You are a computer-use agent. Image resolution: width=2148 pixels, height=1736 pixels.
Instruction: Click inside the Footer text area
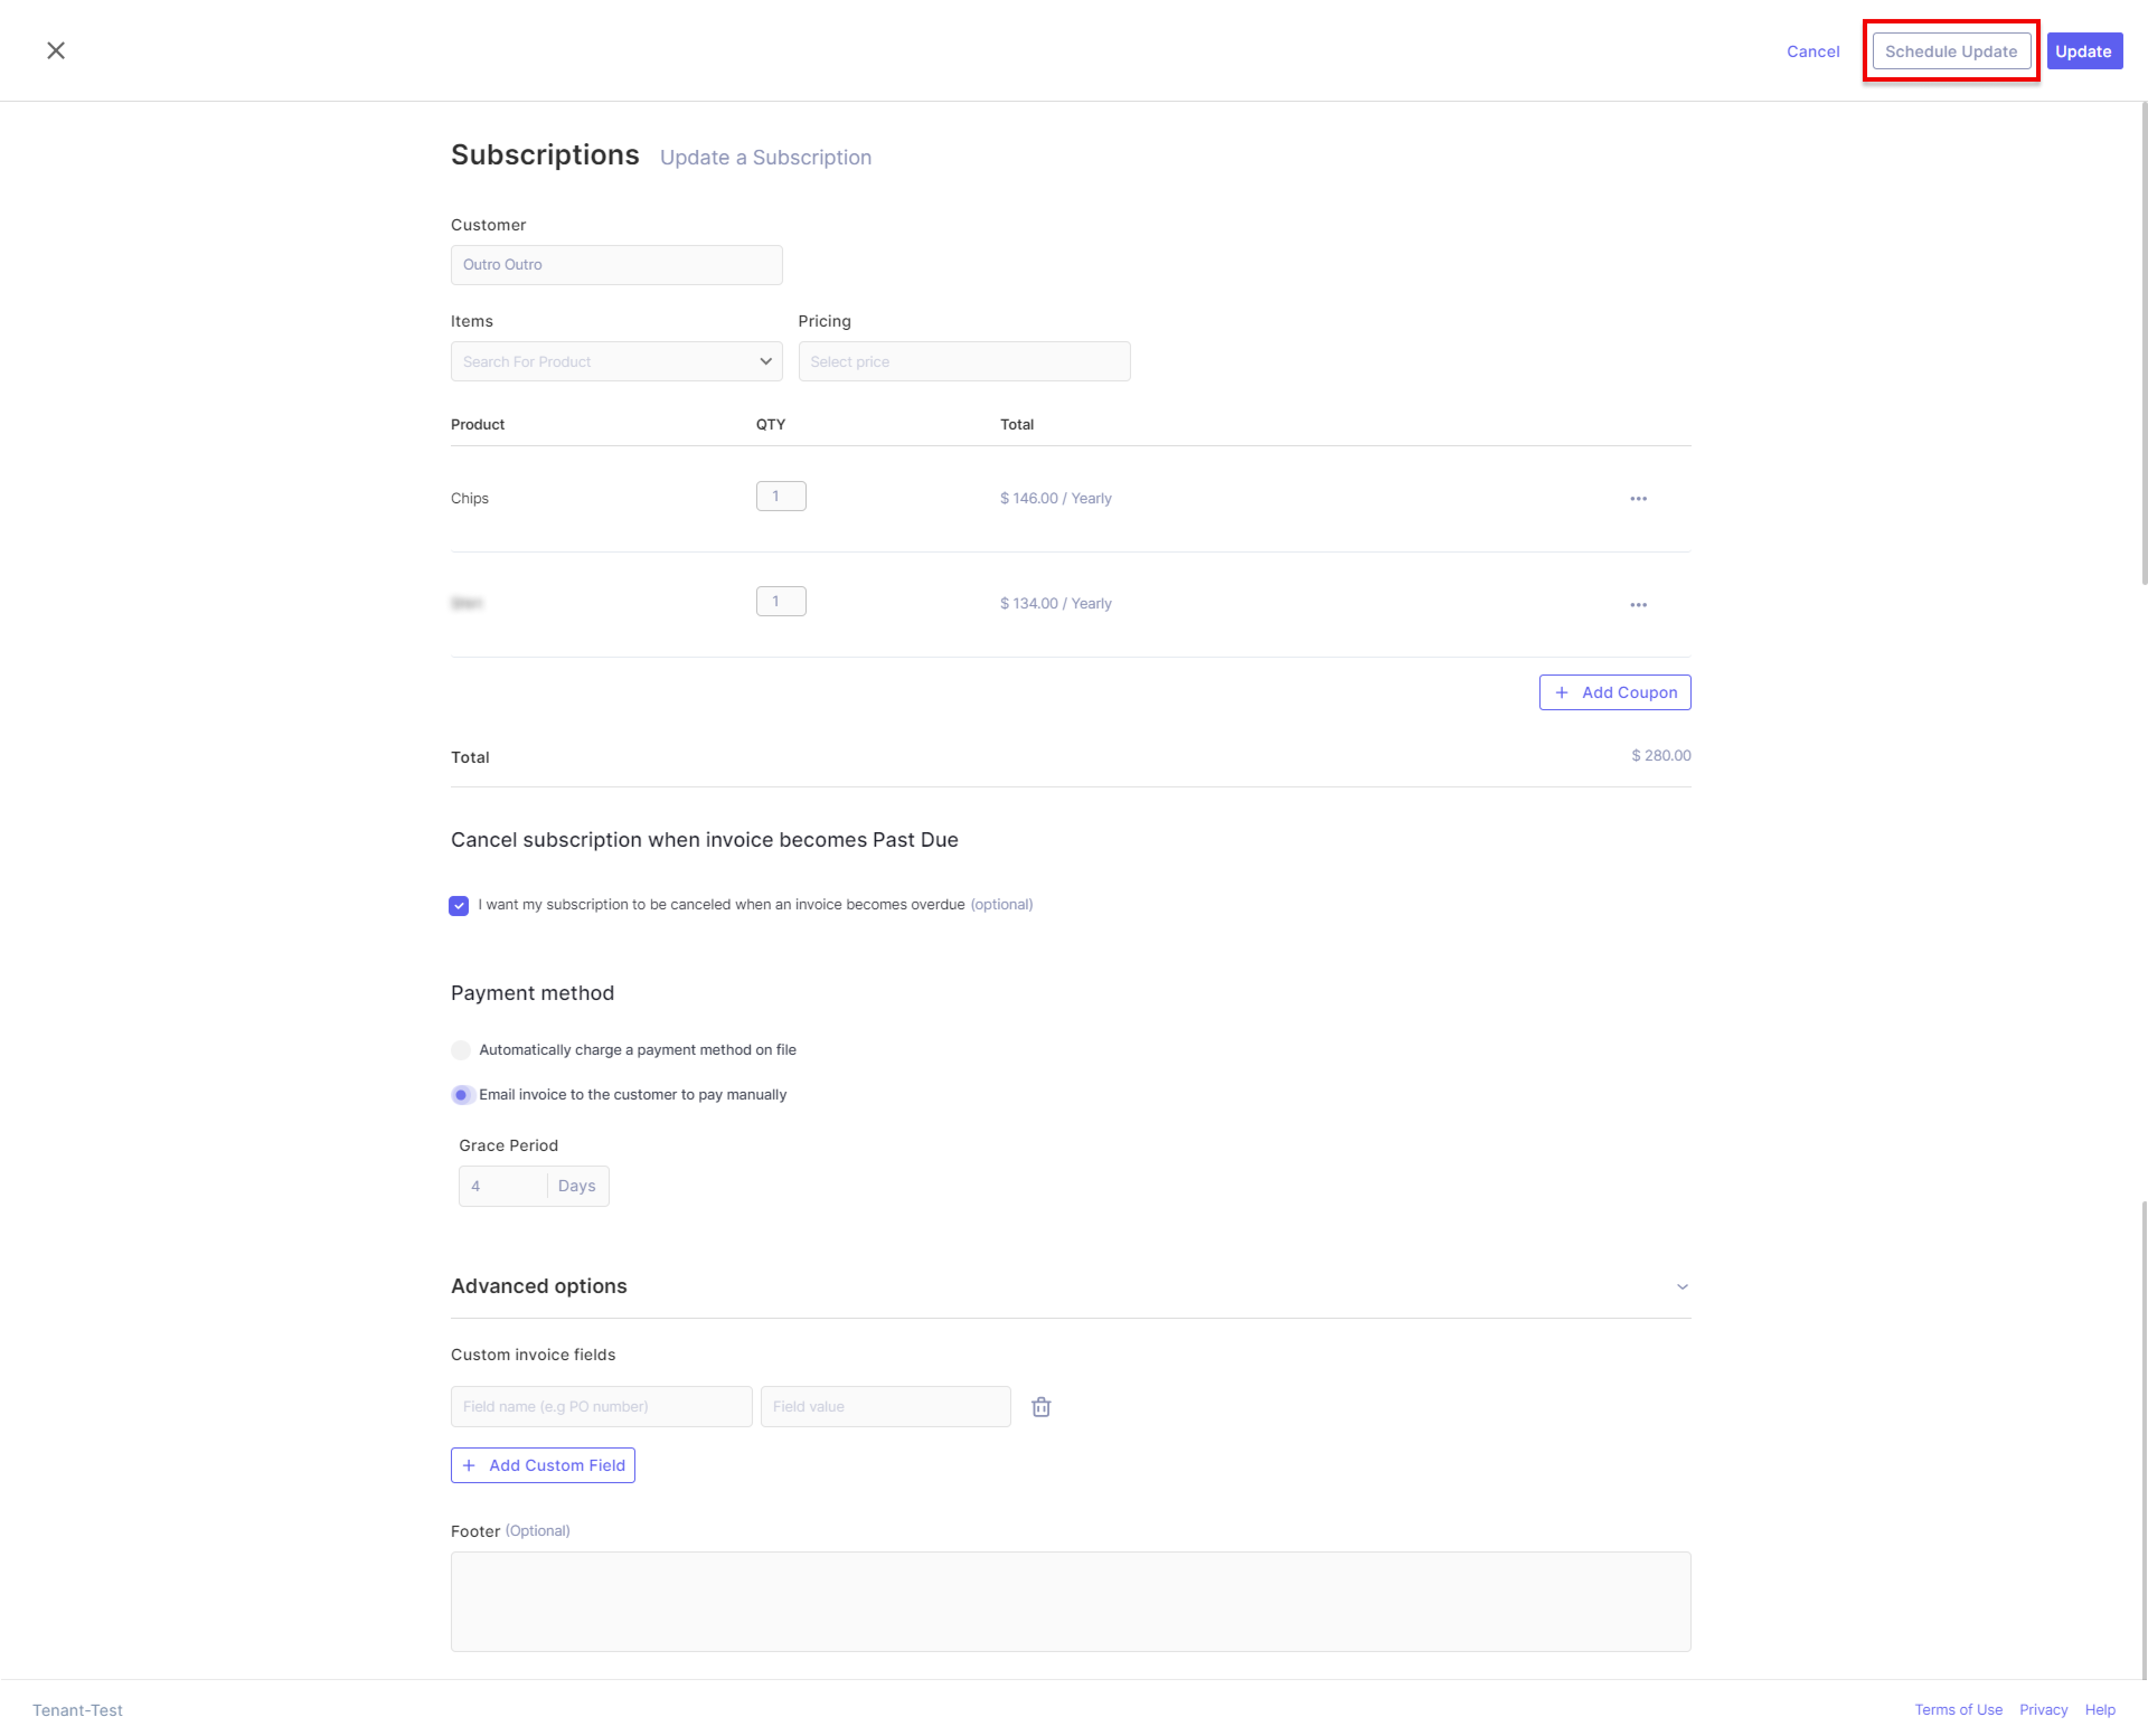click(x=1070, y=1601)
